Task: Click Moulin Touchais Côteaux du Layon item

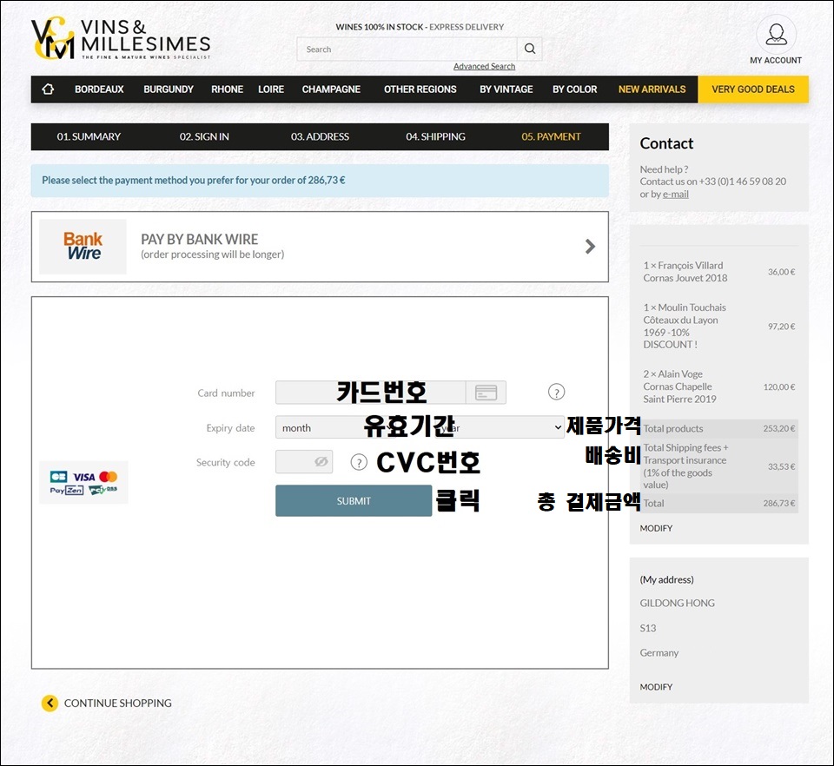Action: pyautogui.click(x=685, y=326)
